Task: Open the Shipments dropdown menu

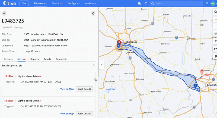Action: point(40,4)
